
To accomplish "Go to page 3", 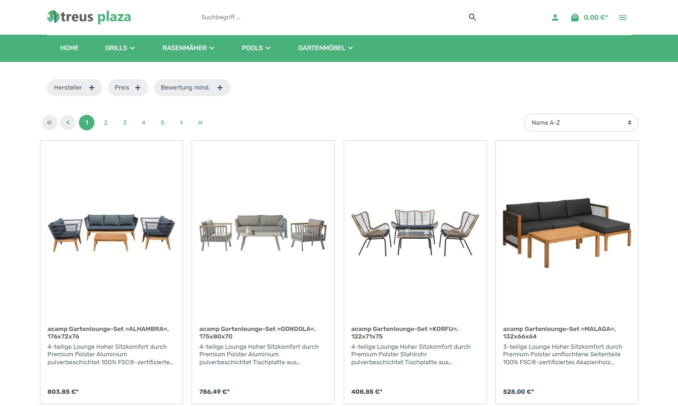I will pos(124,122).
